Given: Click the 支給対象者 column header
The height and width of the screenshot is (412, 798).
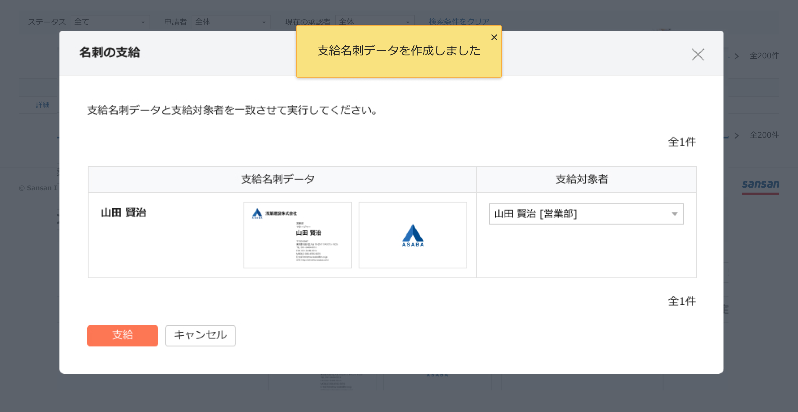Looking at the screenshot, I should tap(582, 179).
